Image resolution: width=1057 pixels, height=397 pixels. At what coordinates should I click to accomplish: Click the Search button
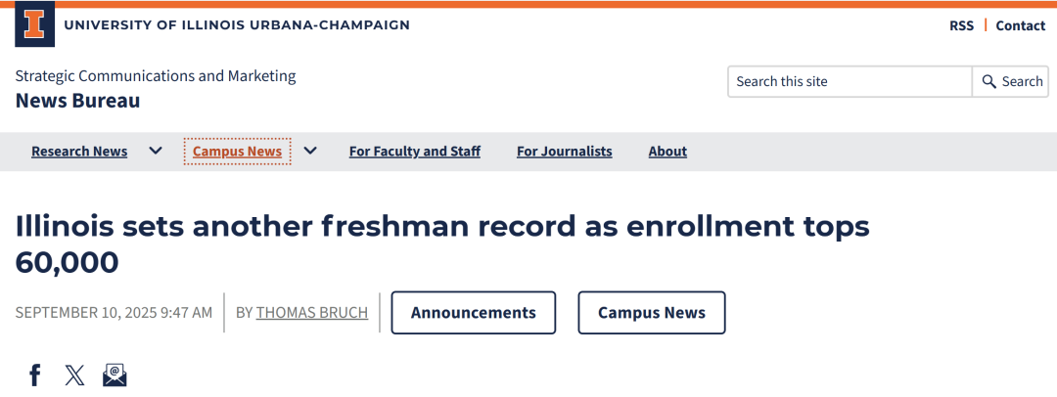[x=1012, y=82]
